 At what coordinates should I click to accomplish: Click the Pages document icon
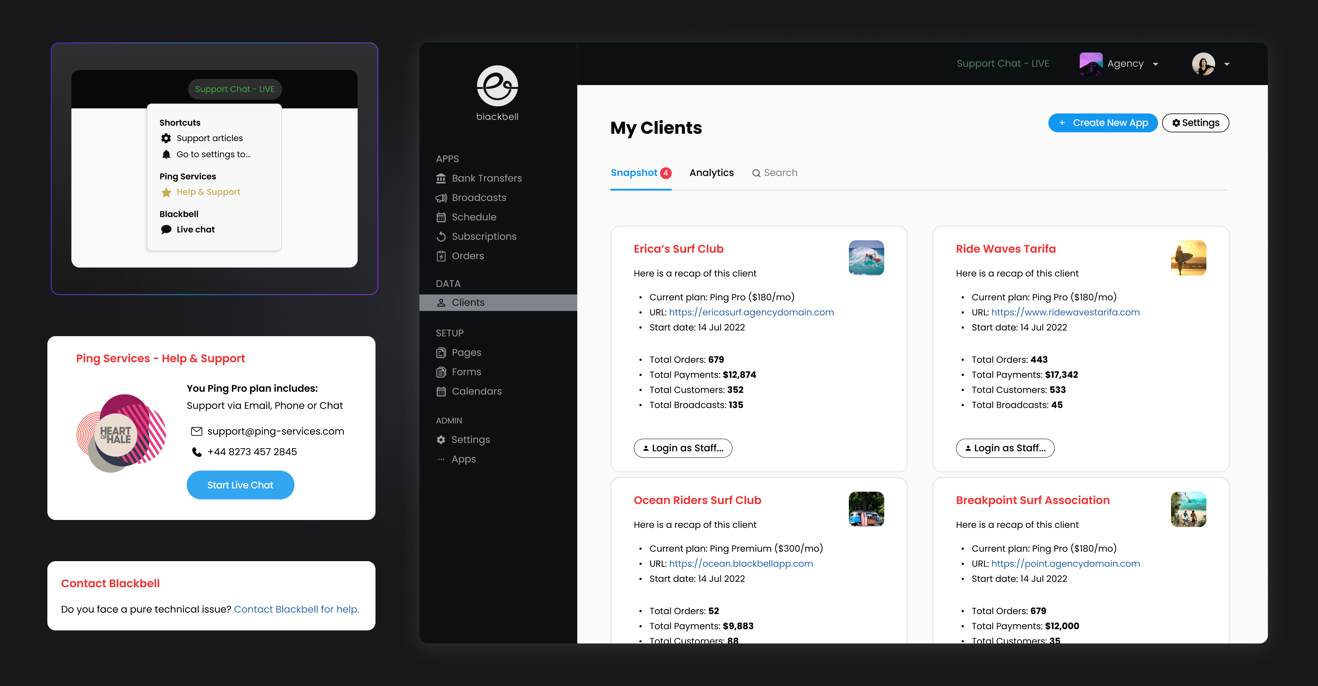coord(441,353)
